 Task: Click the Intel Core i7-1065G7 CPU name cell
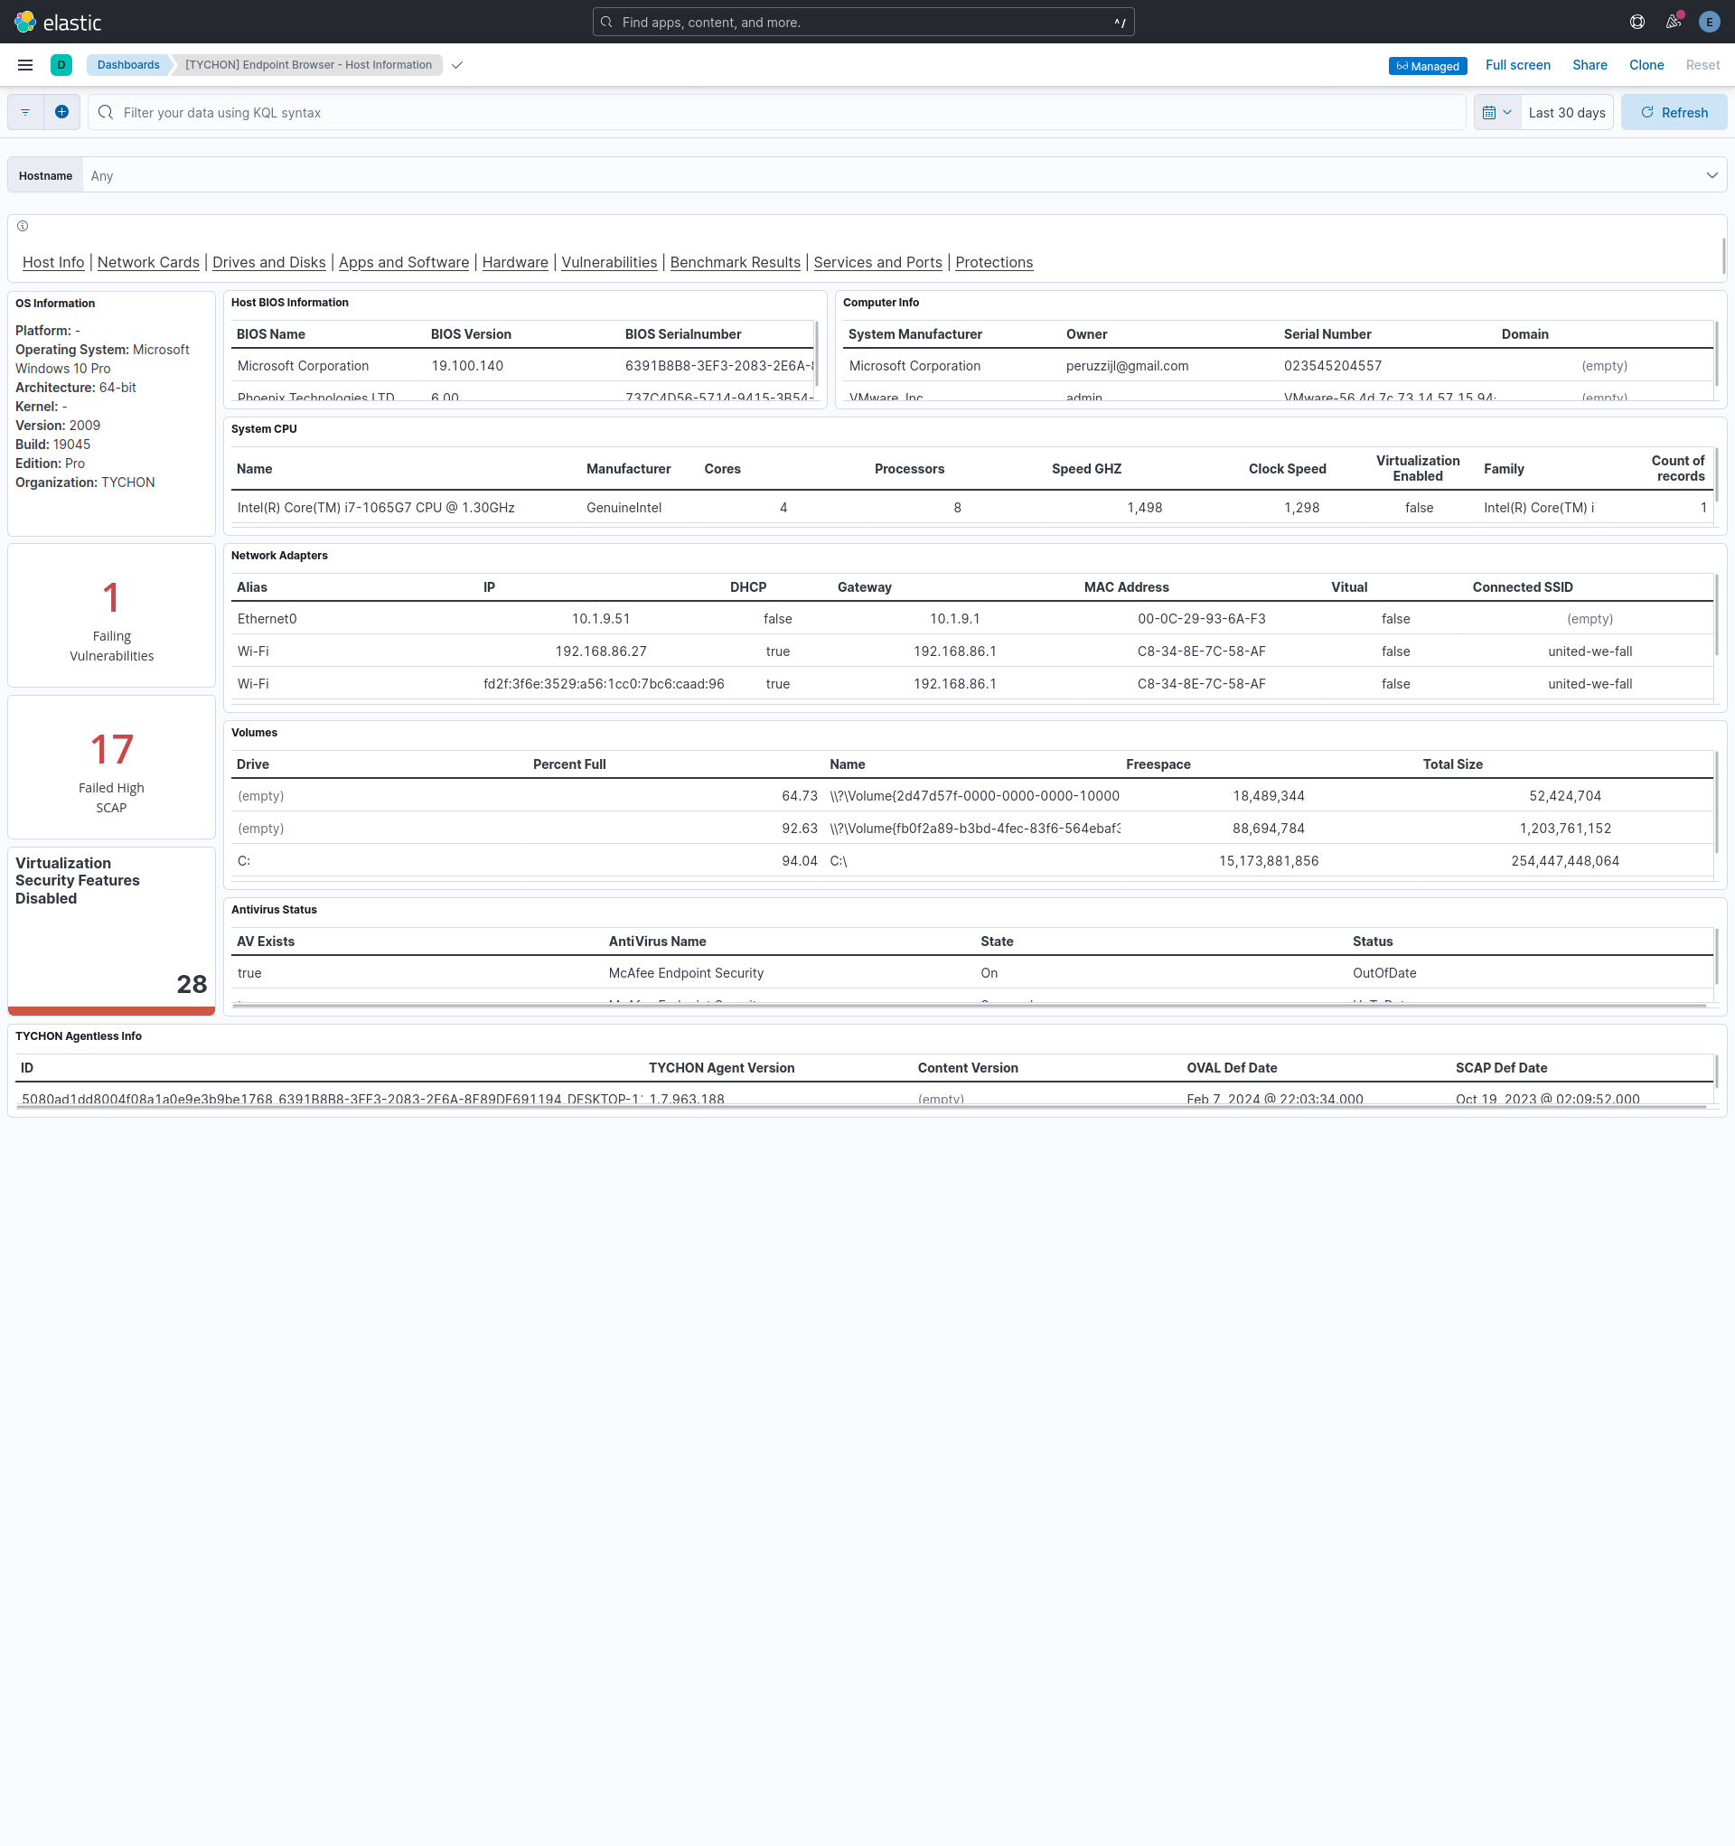(x=376, y=508)
